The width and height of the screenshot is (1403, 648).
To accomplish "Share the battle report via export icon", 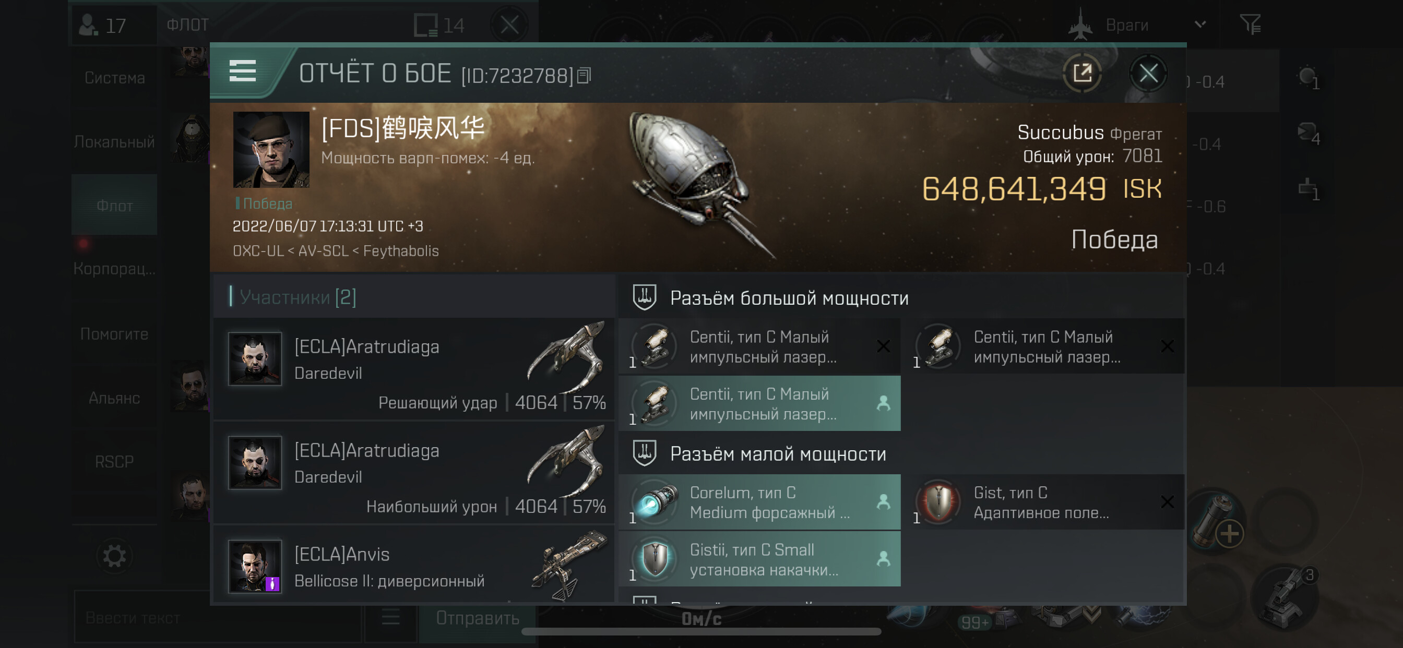I will [x=1081, y=73].
